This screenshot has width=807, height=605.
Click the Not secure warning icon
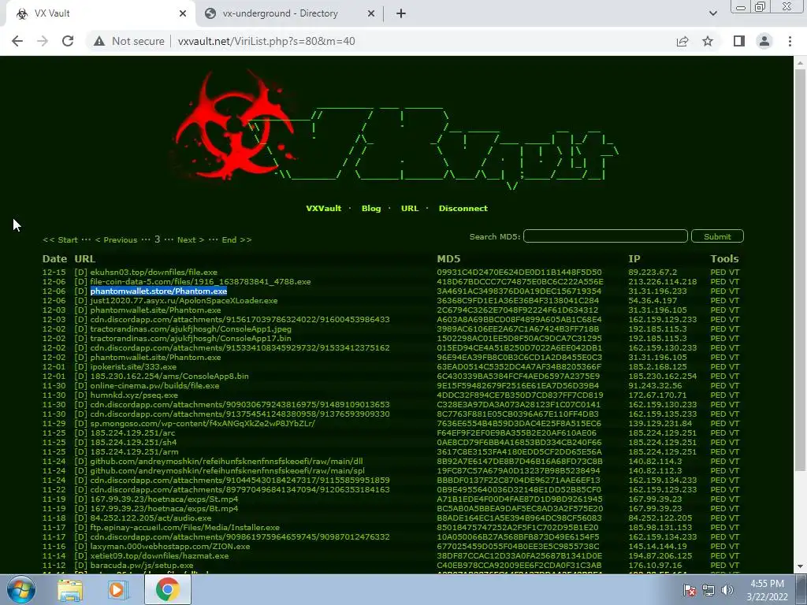pyautogui.click(x=99, y=41)
